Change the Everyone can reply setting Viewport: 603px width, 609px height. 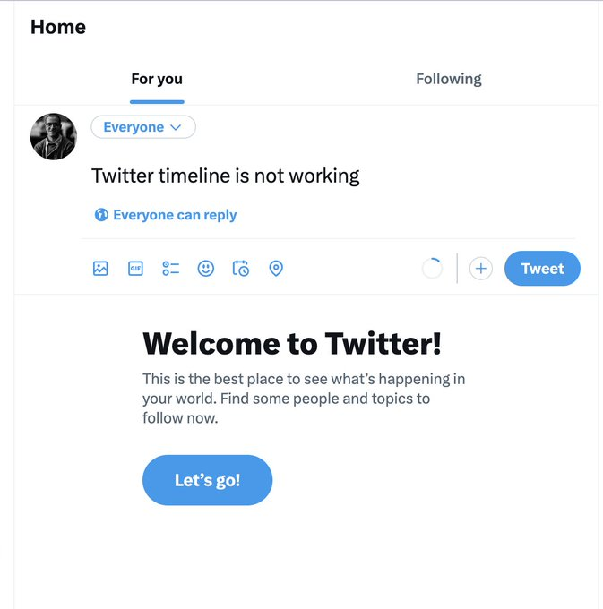174,215
